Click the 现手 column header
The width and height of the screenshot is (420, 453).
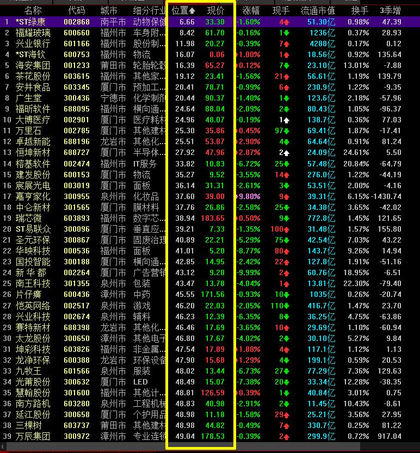[x=281, y=11]
